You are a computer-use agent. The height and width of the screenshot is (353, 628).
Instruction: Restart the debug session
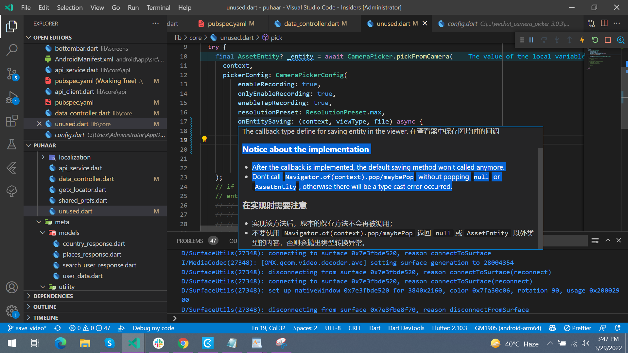(x=595, y=40)
